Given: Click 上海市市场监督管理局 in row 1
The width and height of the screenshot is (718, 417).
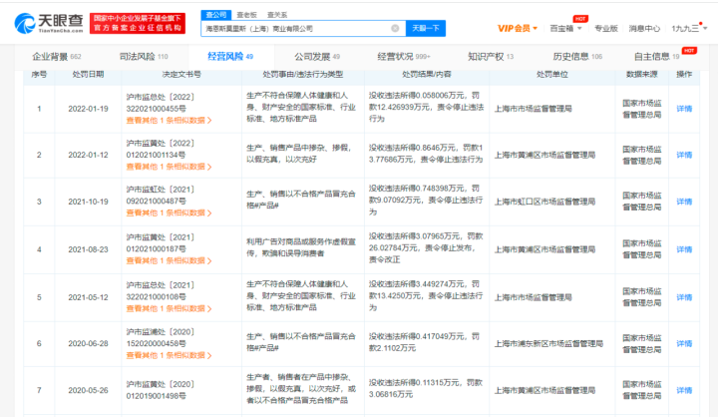Looking at the screenshot, I should click(x=533, y=109).
